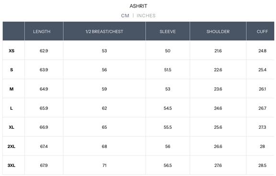Image resolution: width=276 pixels, height=176 pixels.
Task: Select the L size row label
Action: 11,108
